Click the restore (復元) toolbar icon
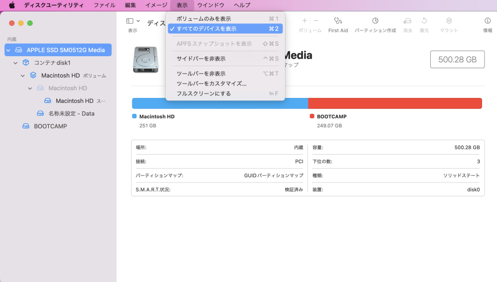The image size is (497, 282). [x=424, y=20]
